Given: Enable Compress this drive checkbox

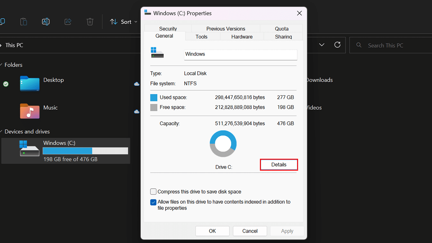Looking at the screenshot, I should coord(153,192).
